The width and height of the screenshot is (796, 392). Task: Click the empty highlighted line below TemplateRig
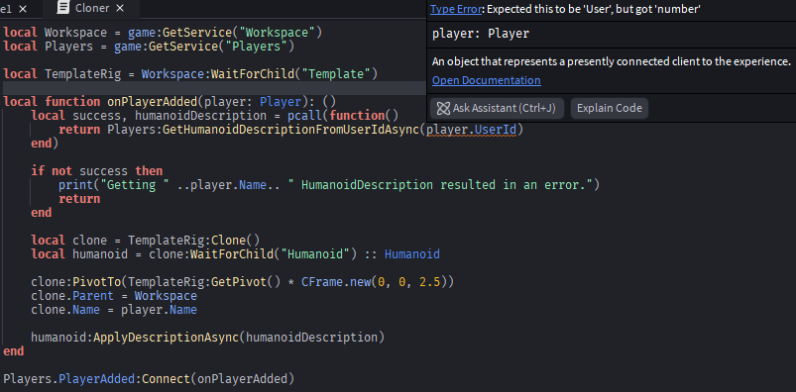(213, 88)
